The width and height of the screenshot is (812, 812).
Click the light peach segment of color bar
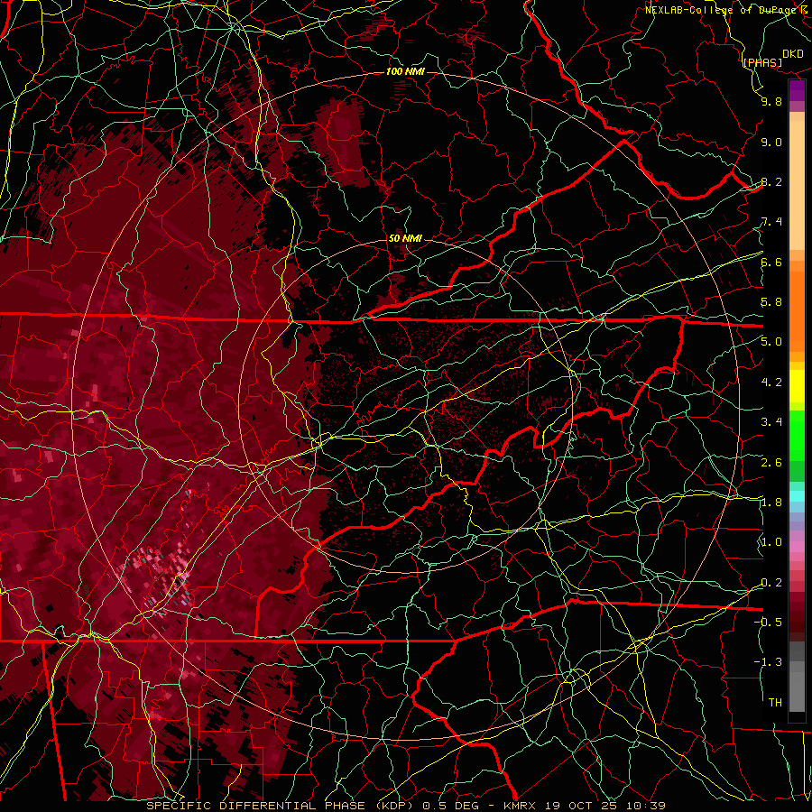click(797, 187)
